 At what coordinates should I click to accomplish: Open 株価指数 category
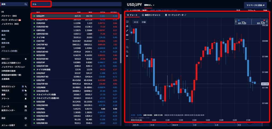[x=5, y=31]
